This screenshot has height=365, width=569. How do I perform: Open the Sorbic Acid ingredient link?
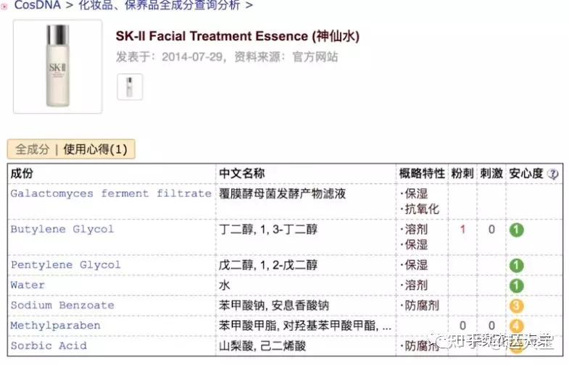pyautogui.click(x=49, y=345)
